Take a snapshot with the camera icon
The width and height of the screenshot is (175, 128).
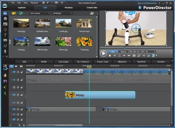tap(134, 55)
